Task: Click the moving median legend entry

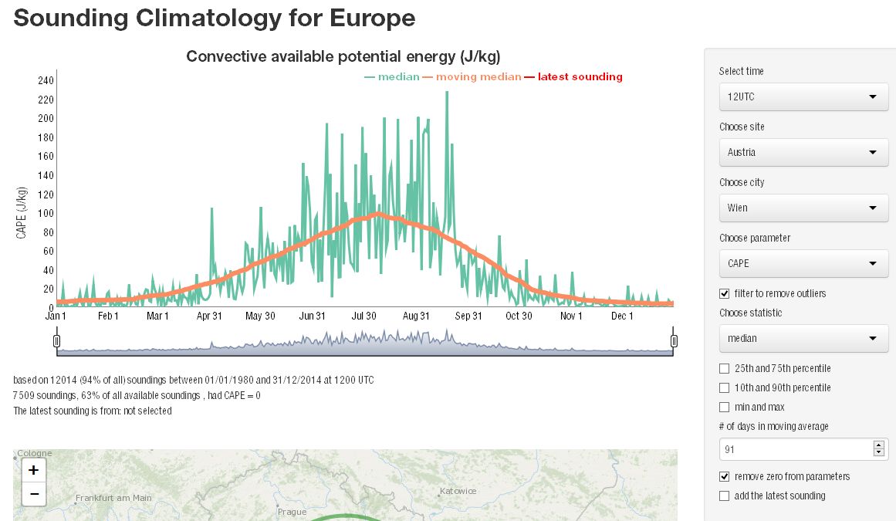Action: (472, 76)
